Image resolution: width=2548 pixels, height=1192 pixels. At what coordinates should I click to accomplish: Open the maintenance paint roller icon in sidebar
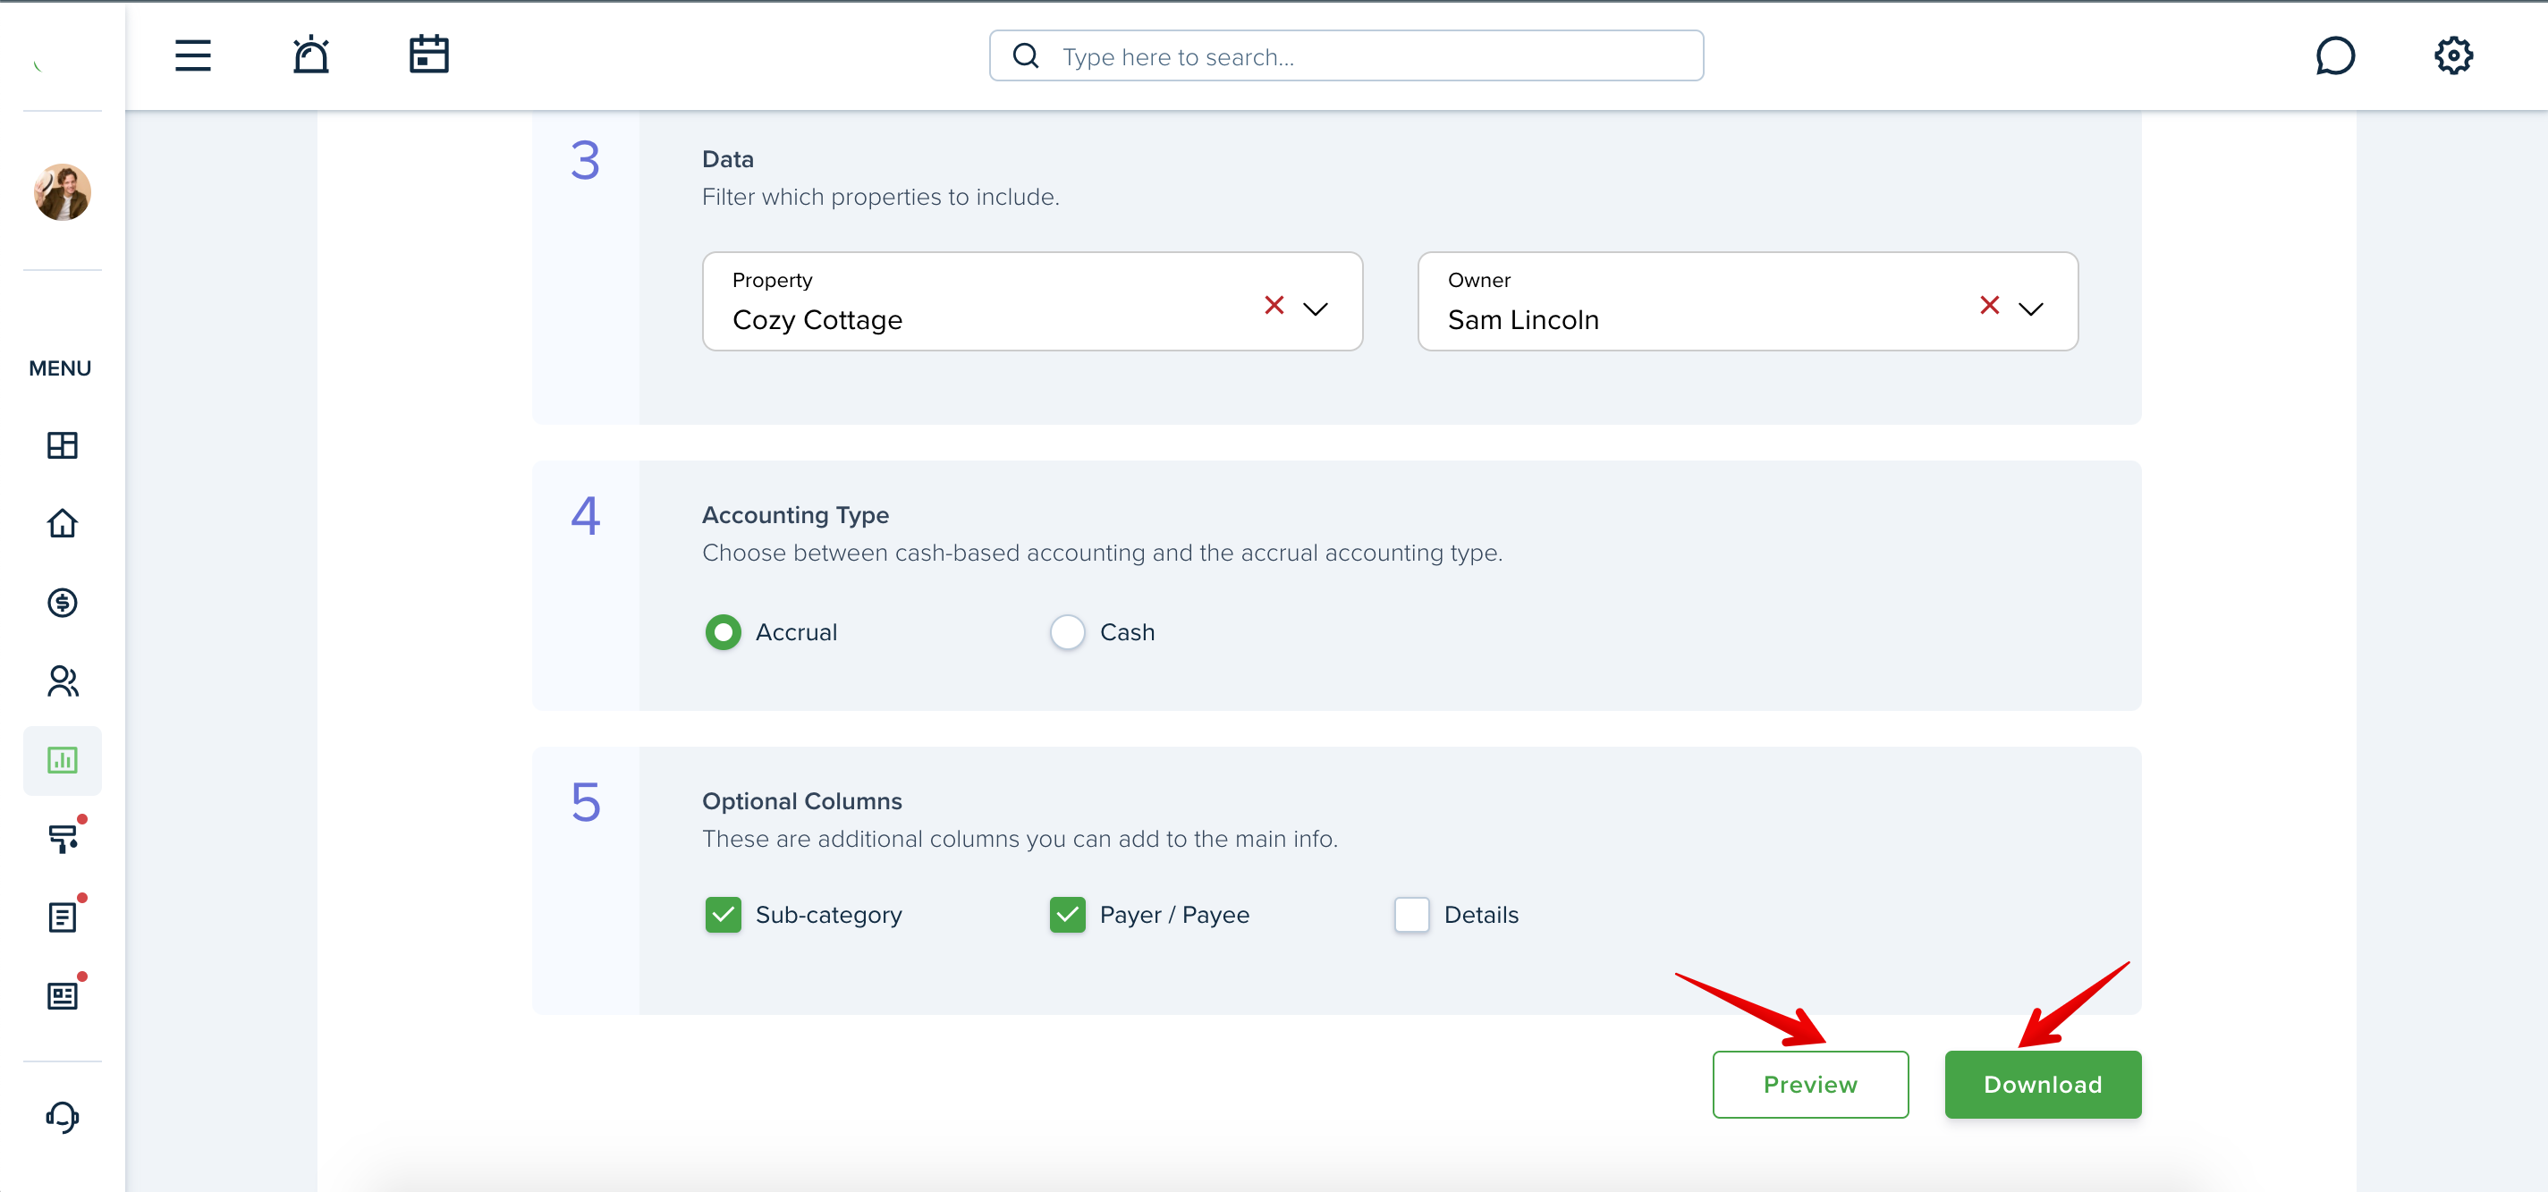(x=63, y=839)
